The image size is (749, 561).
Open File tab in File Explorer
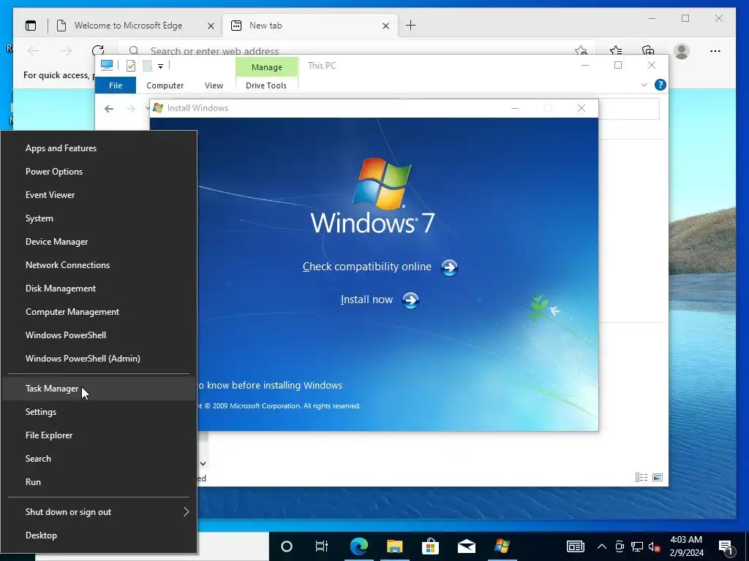pos(116,85)
